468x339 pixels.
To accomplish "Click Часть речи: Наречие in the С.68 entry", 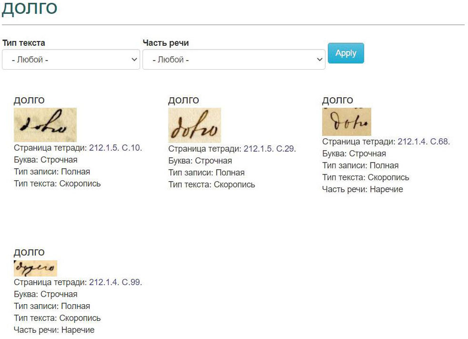I will coord(362,189).
